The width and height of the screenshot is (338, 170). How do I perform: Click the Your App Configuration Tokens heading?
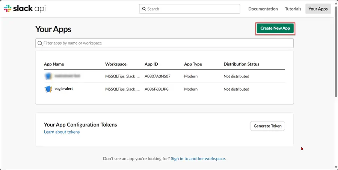(80, 125)
